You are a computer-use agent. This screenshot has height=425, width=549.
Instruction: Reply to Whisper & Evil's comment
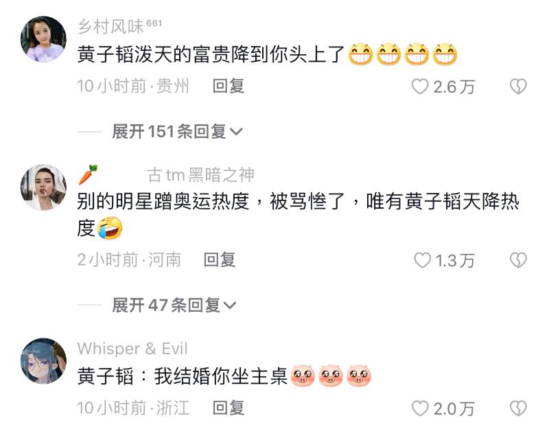click(x=229, y=409)
